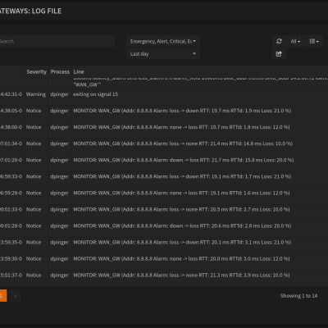This screenshot has height=328, width=328.
Task: Open the column selector list dropdown
Action: [314, 41]
